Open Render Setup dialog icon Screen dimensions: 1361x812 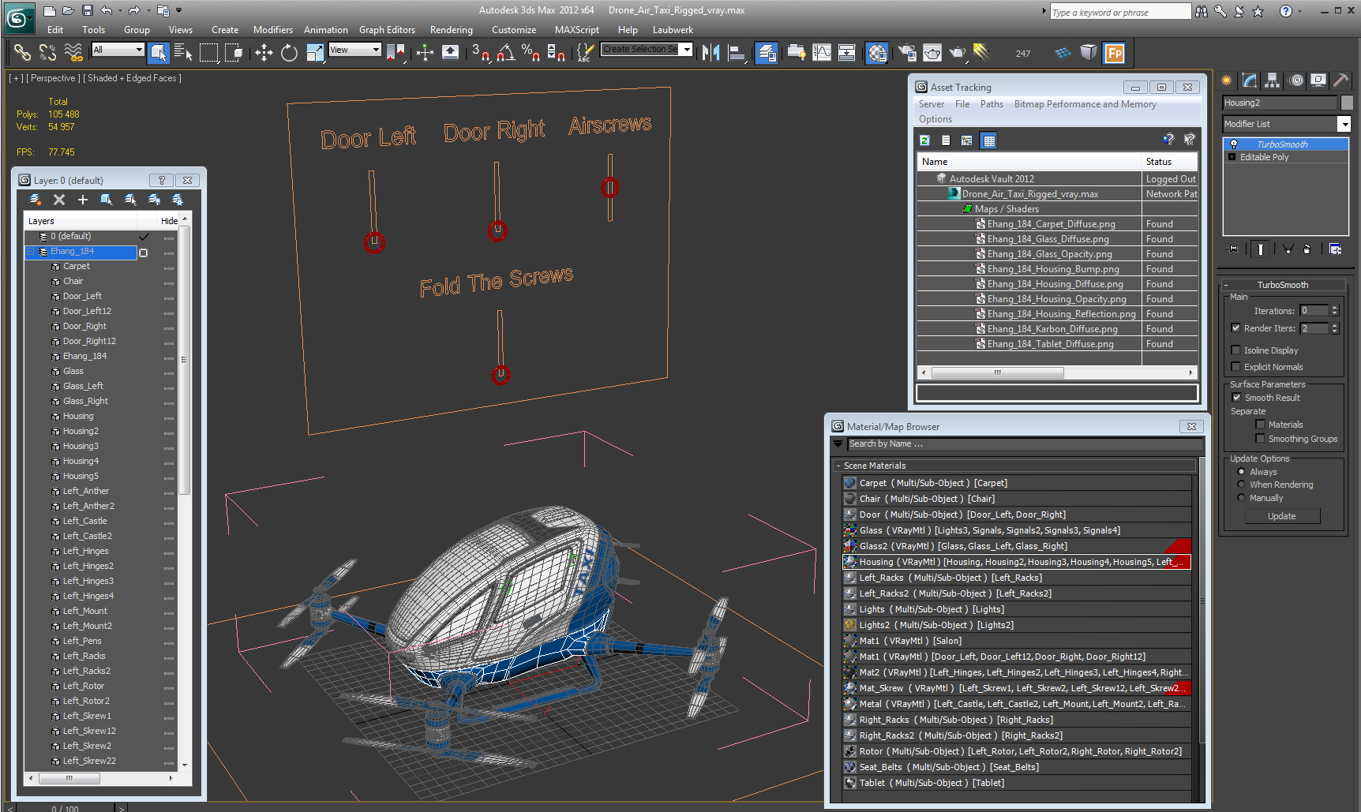[x=907, y=53]
